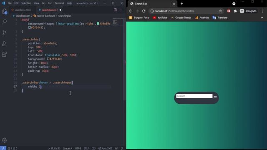Show more bookmarks chevron
This screenshot has height=150, width=267.
[262, 17]
